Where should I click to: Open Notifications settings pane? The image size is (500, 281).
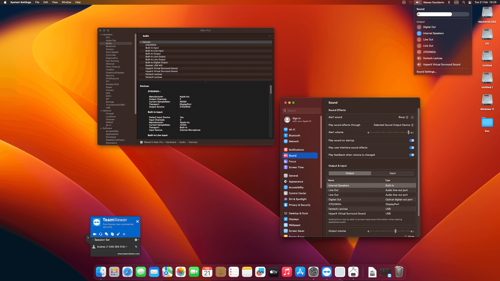tap(300, 150)
